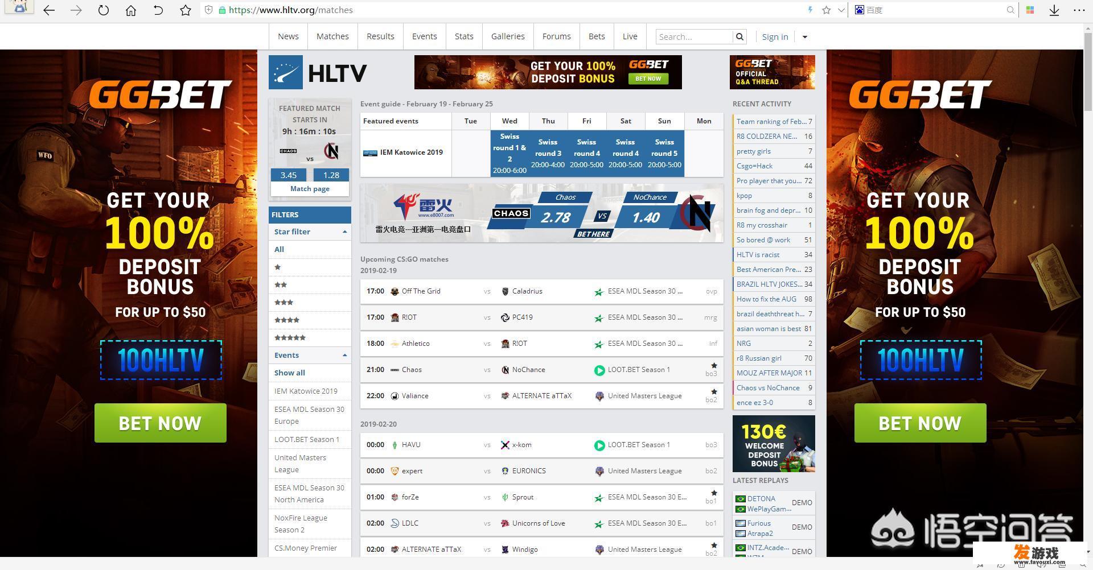Collapse the Events filter section
This screenshot has height=570, width=1093.
click(x=344, y=355)
